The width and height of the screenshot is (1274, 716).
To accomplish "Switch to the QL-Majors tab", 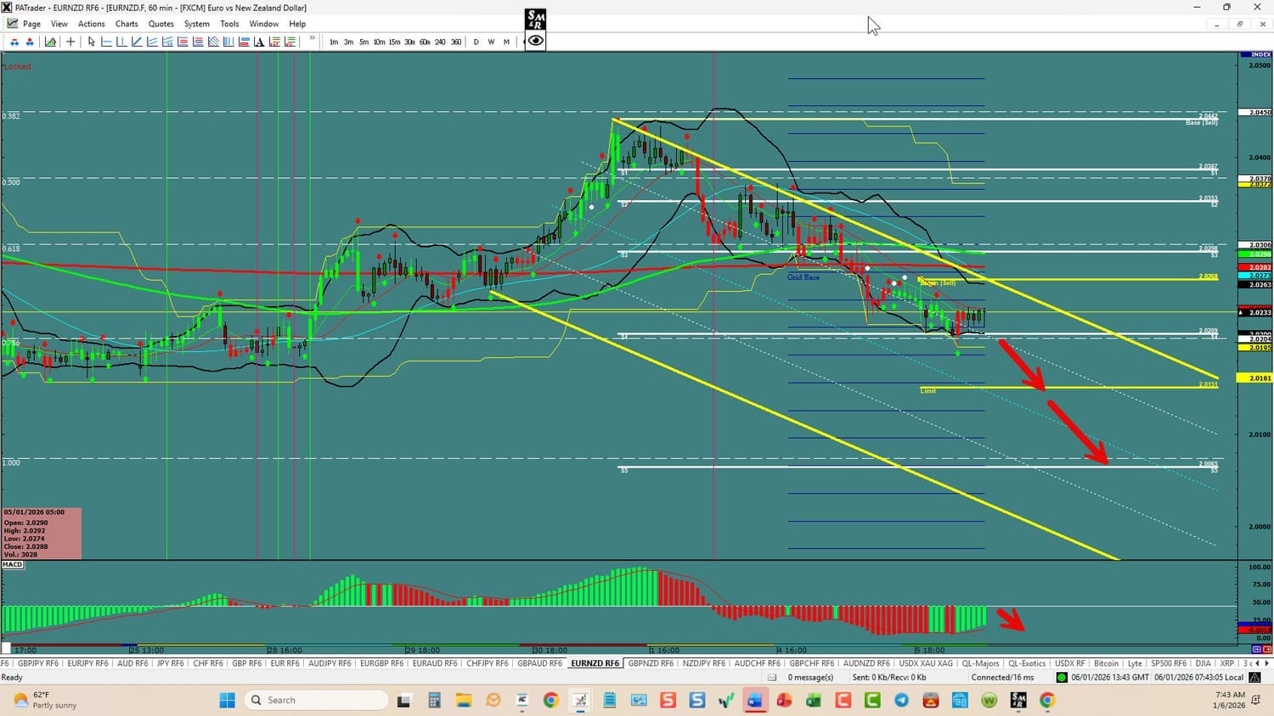I will [x=980, y=663].
